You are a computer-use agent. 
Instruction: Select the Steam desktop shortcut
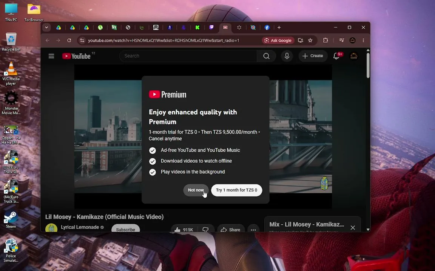click(11, 220)
